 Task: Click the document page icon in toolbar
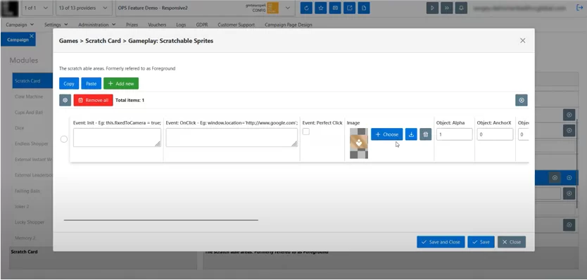pos(363,8)
